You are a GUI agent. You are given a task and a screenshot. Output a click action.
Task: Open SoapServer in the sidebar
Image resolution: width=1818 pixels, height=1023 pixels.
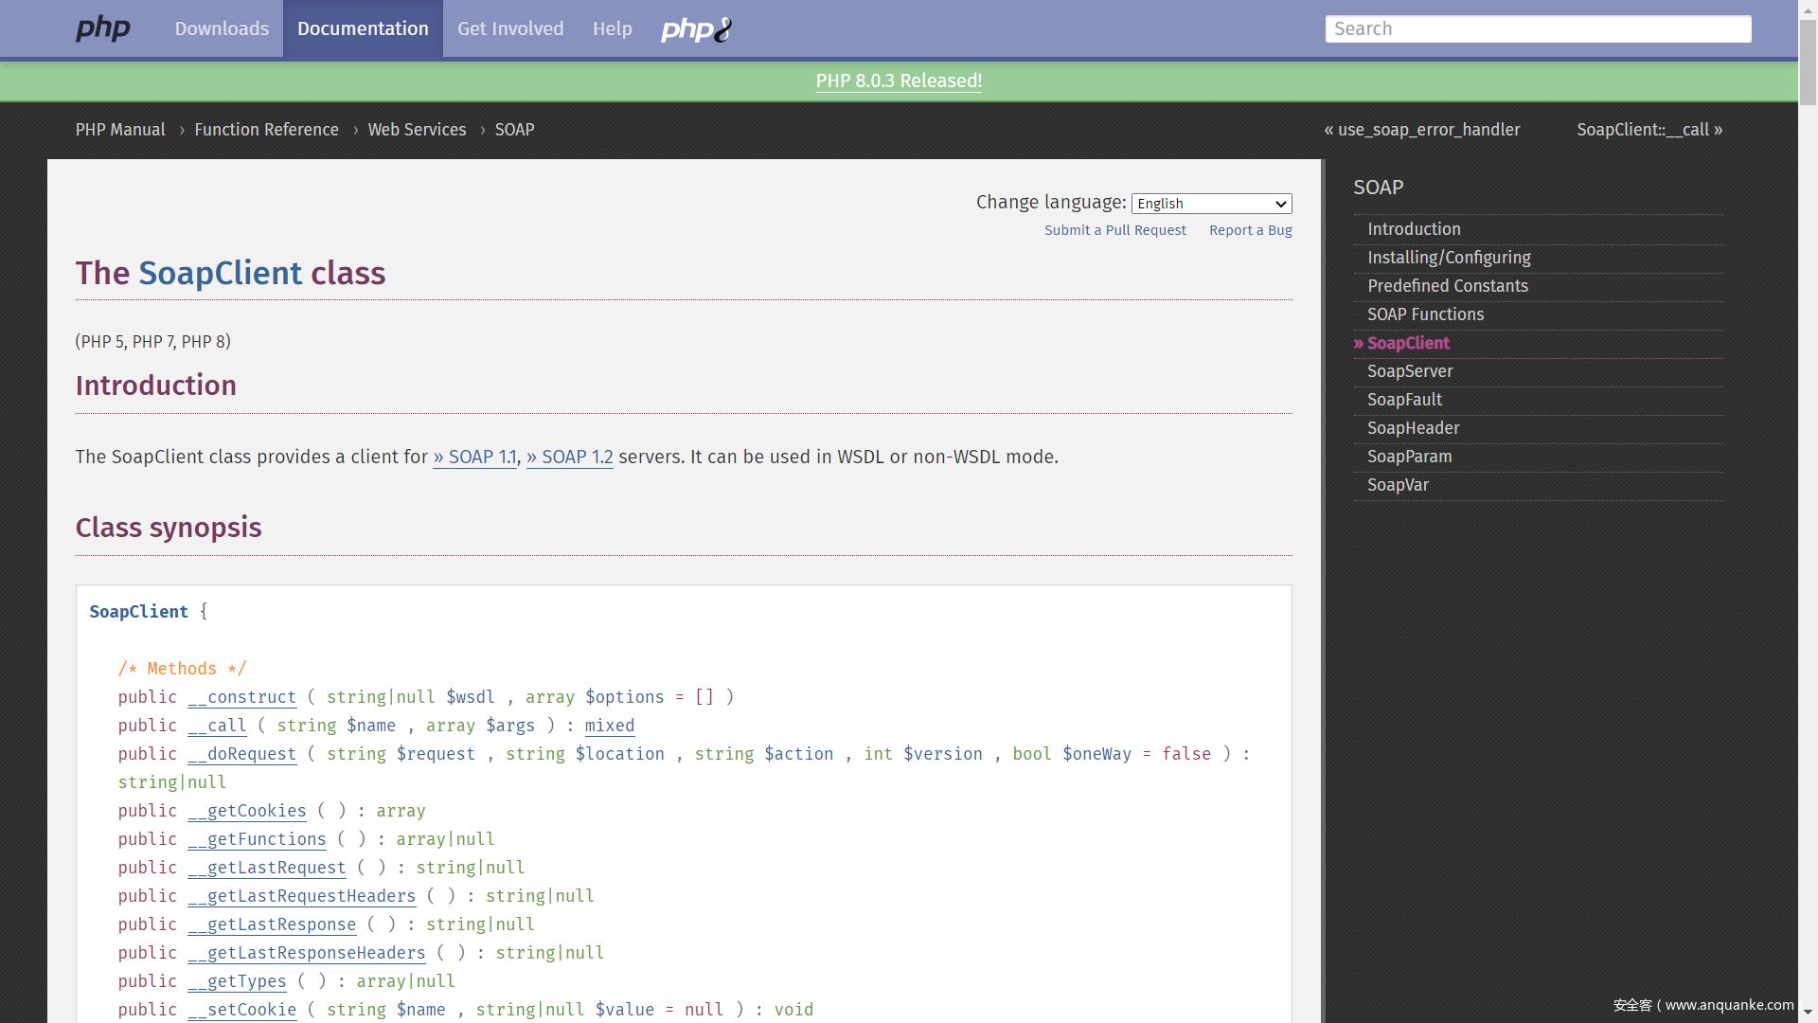pos(1409,371)
